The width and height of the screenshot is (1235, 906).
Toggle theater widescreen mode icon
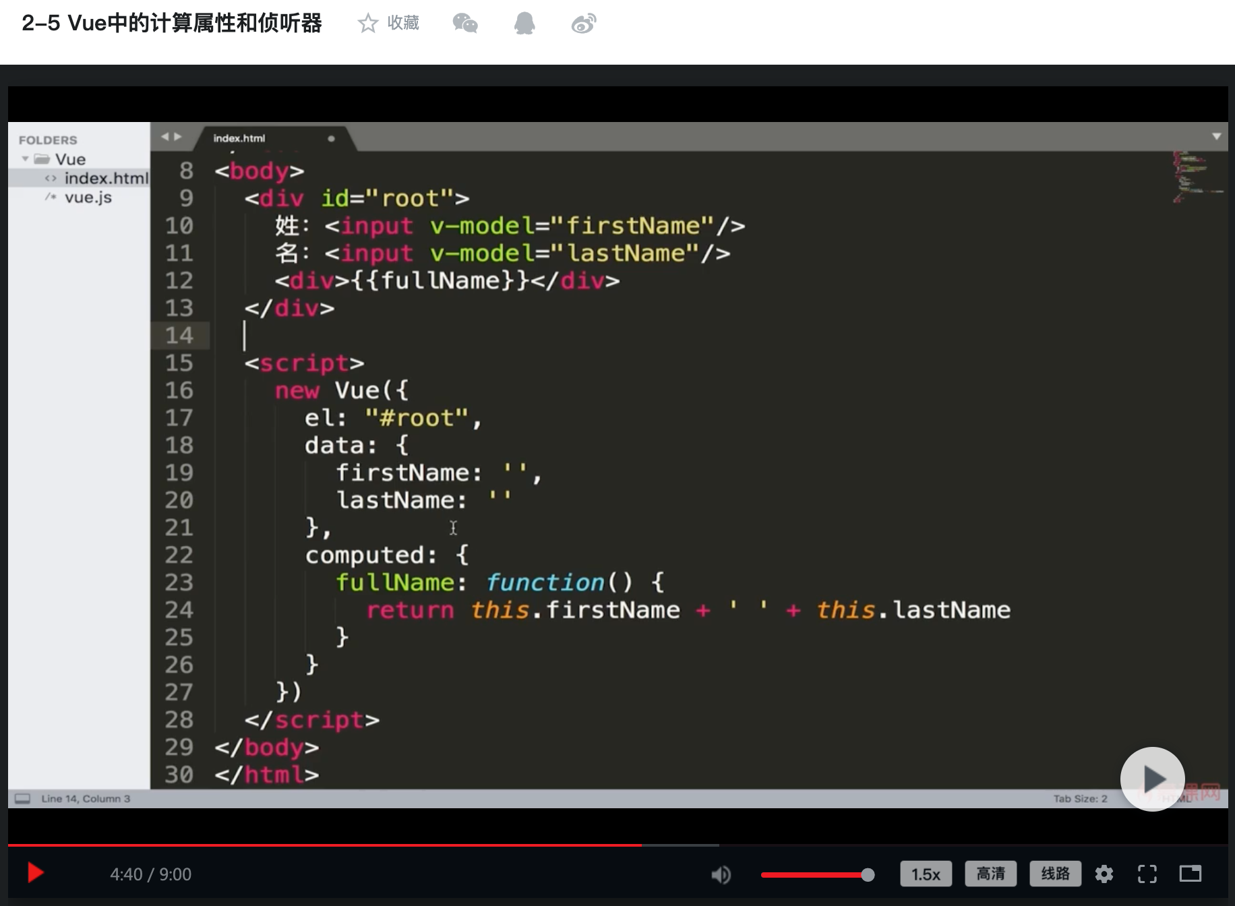click(1191, 874)
